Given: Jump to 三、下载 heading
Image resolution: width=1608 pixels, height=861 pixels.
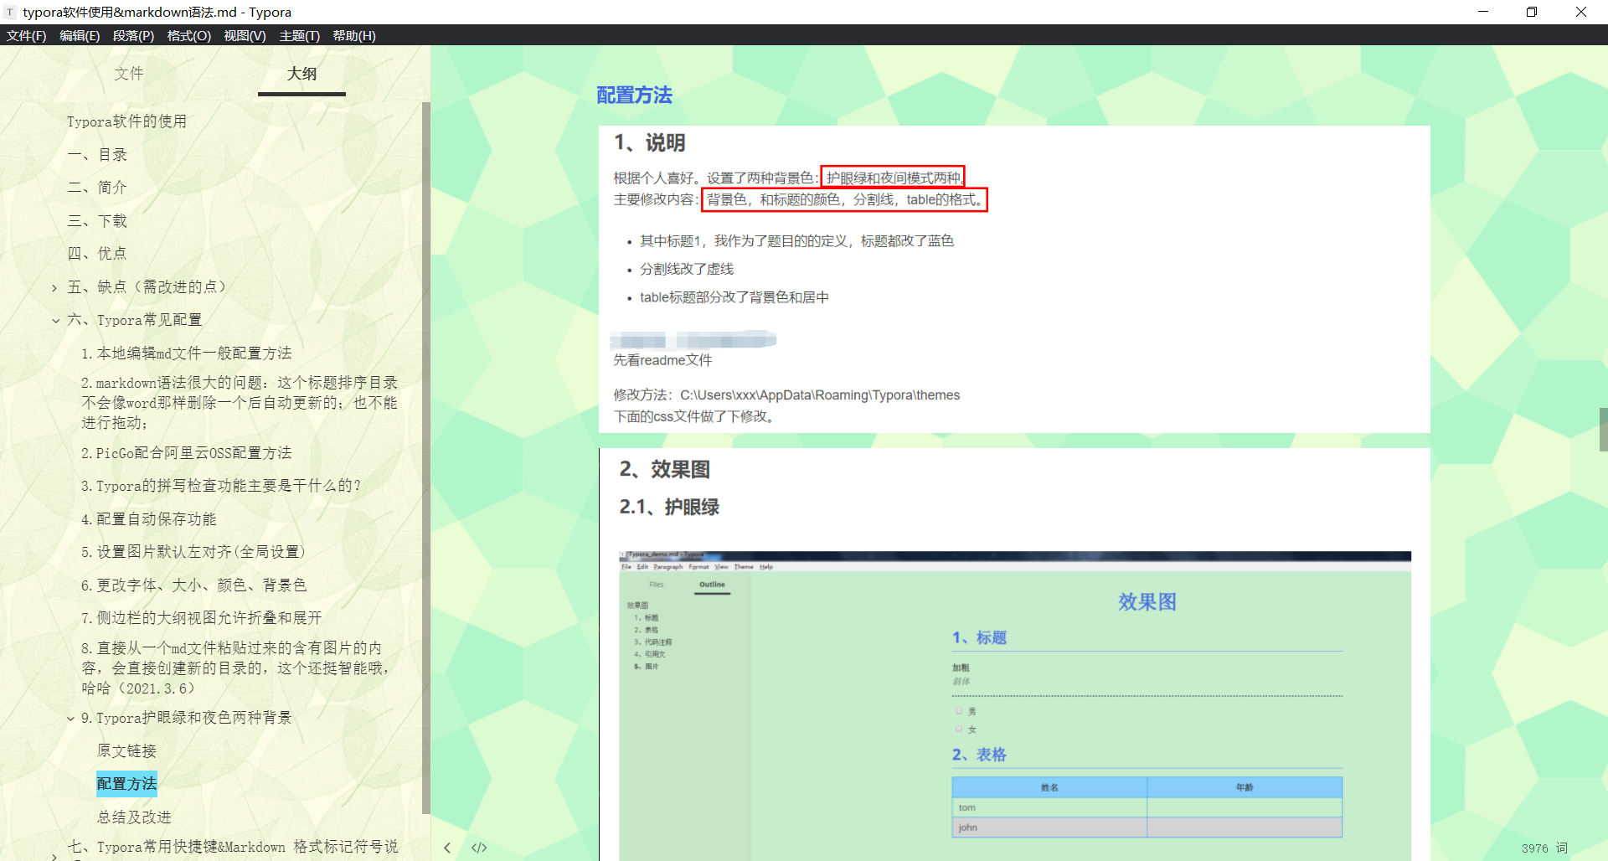Looking at the screenshot, I should pyautogui.click(x=97, y=221).
